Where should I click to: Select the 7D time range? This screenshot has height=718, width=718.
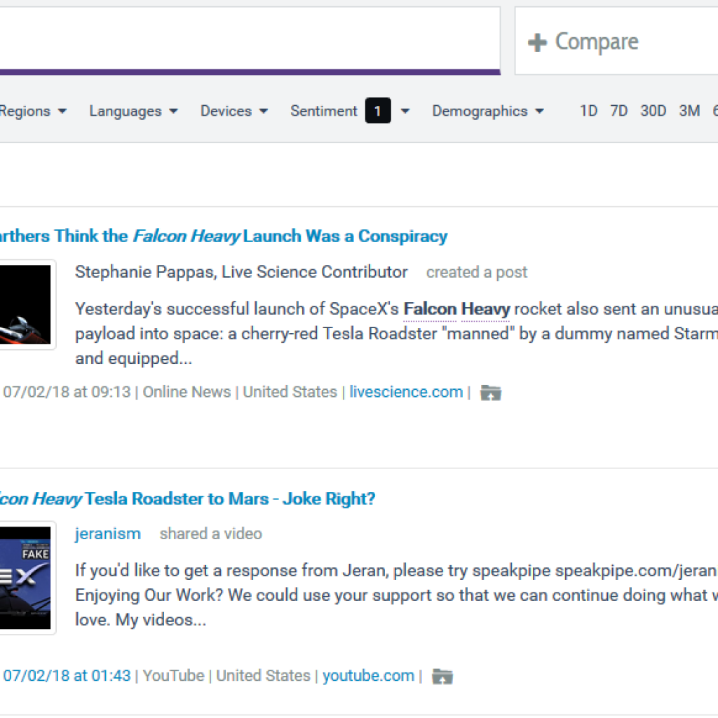(x=618, y=111)
